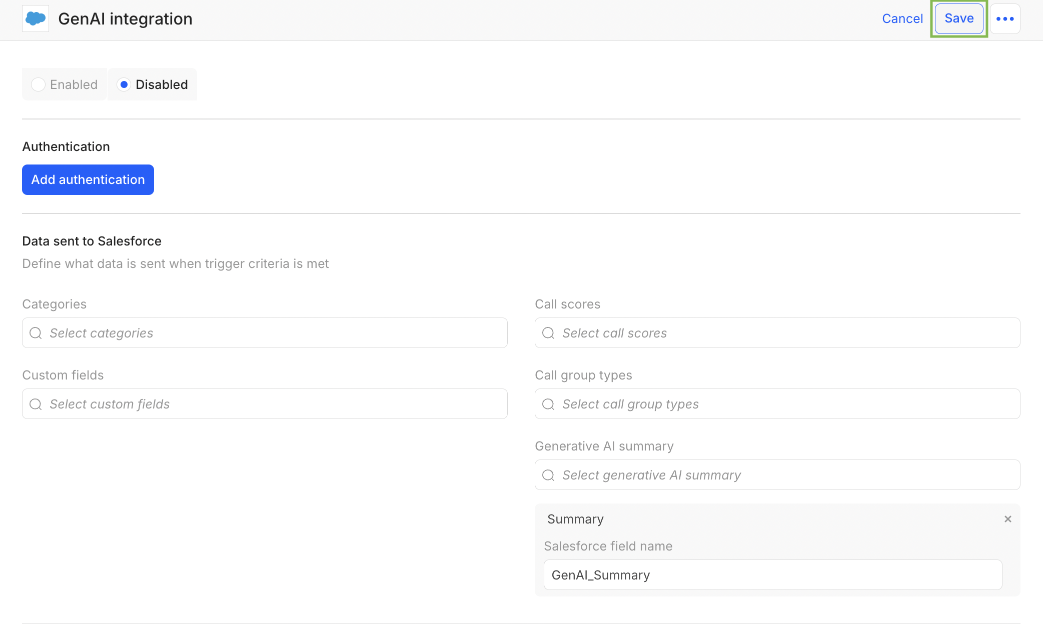Select the Disabled radio option
This screenshot has width=1043, height=634.
click(153, 84)
